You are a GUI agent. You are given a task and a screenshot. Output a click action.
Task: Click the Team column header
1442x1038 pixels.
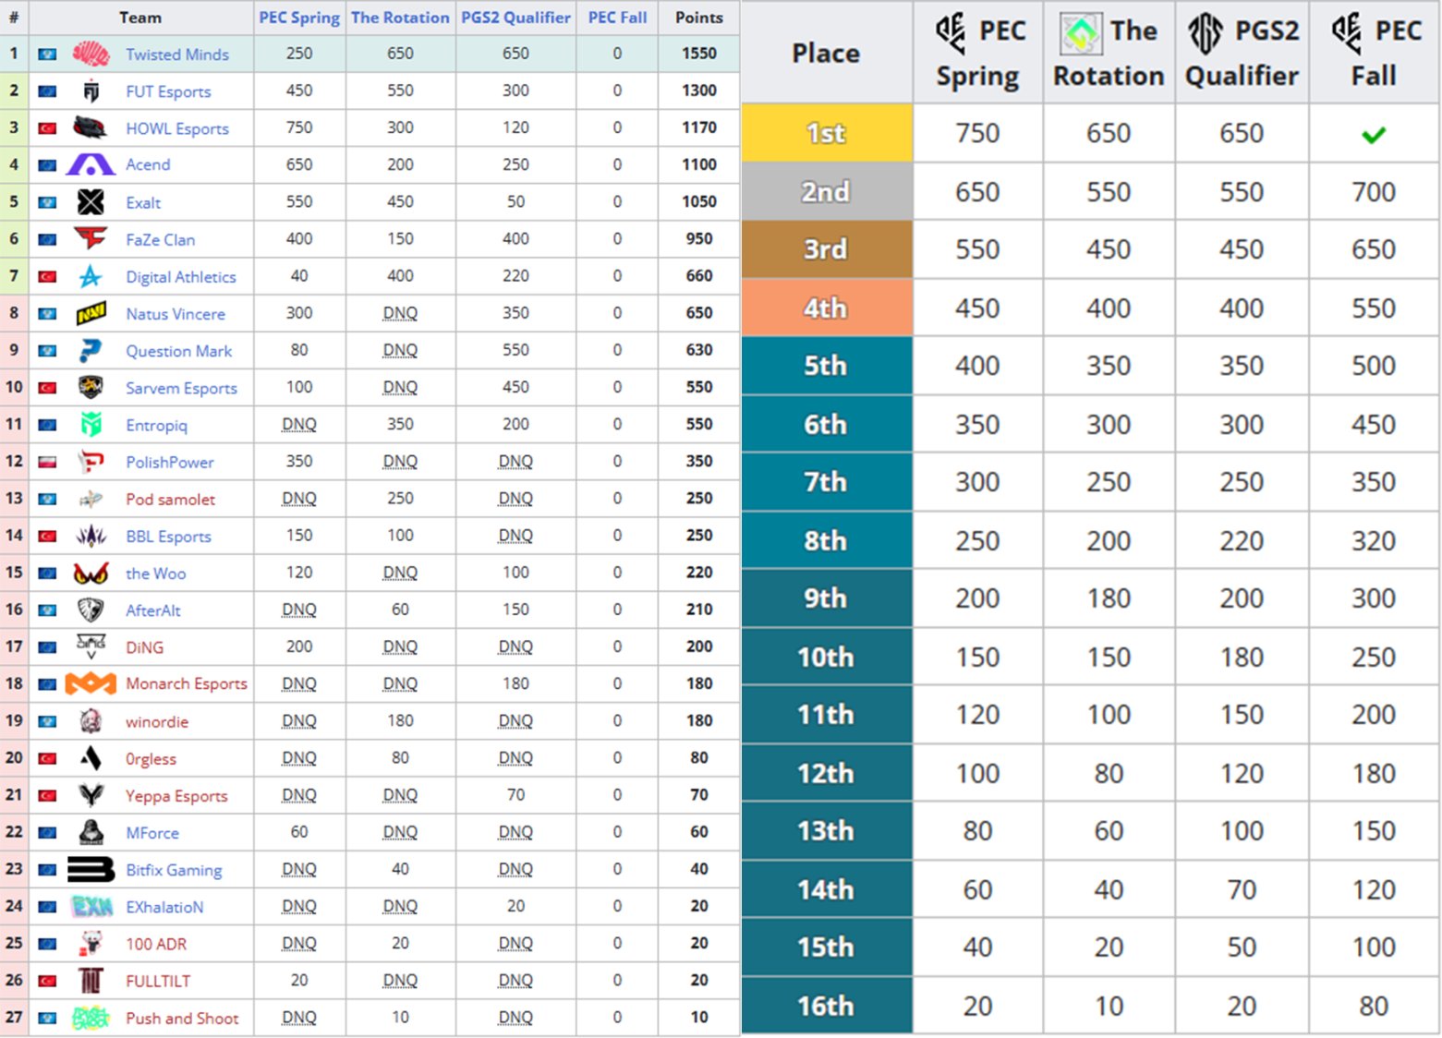click(x=140, y=18)
